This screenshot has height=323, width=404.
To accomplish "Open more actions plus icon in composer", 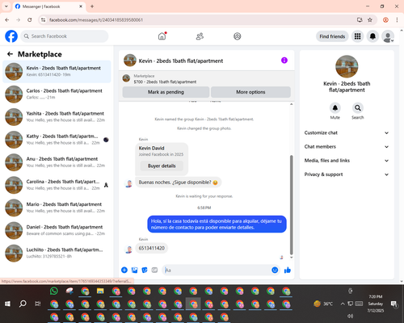I will (124, 270).
